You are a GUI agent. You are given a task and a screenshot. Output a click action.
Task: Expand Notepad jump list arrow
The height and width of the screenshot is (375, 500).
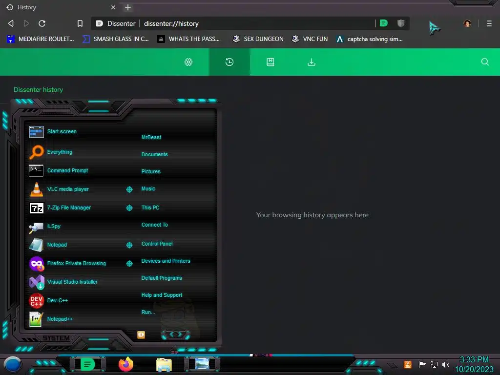click(129, 245)
